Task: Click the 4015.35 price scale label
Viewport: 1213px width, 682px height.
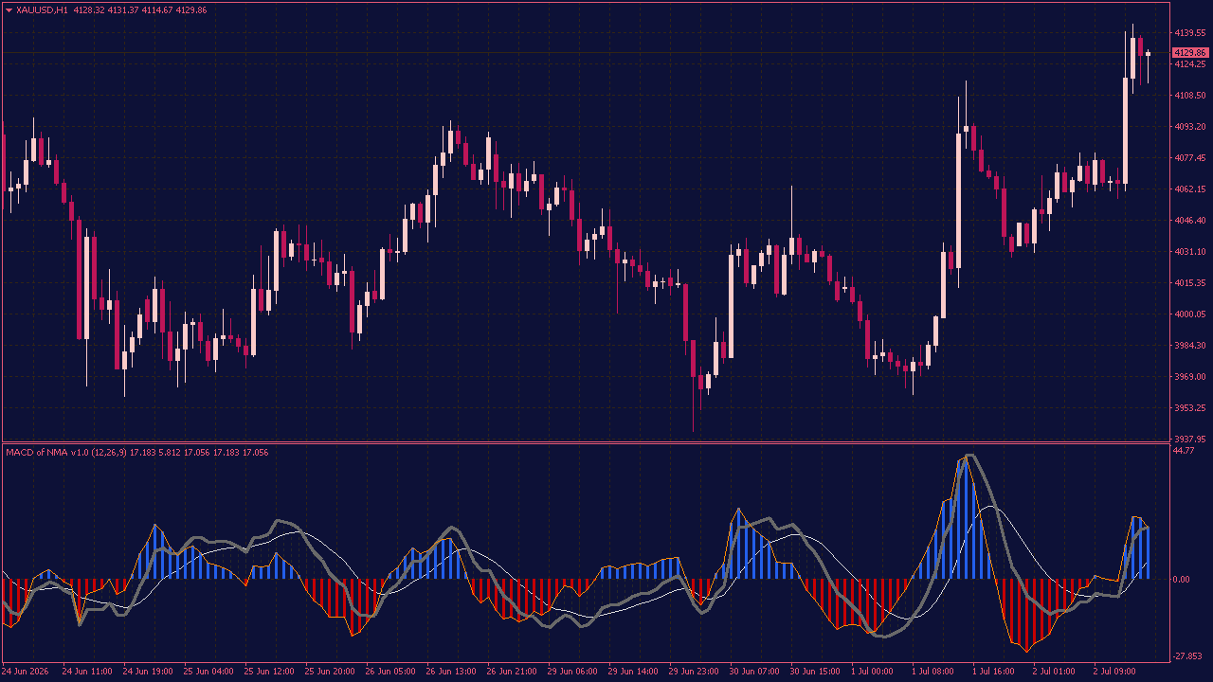Action: 1189,283
